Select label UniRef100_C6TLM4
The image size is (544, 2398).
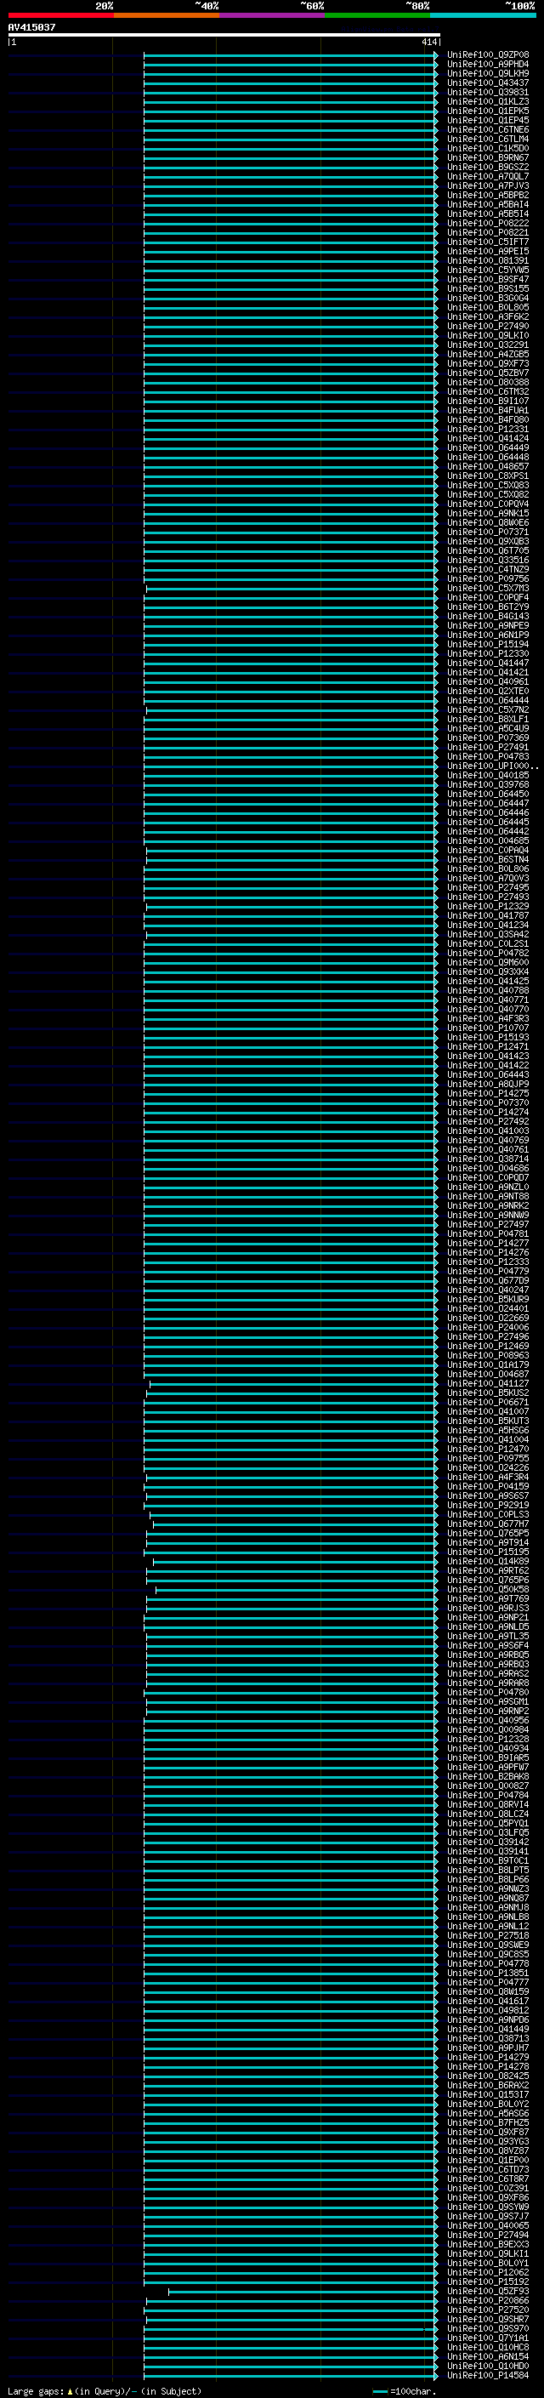click(x=487, y=139)
